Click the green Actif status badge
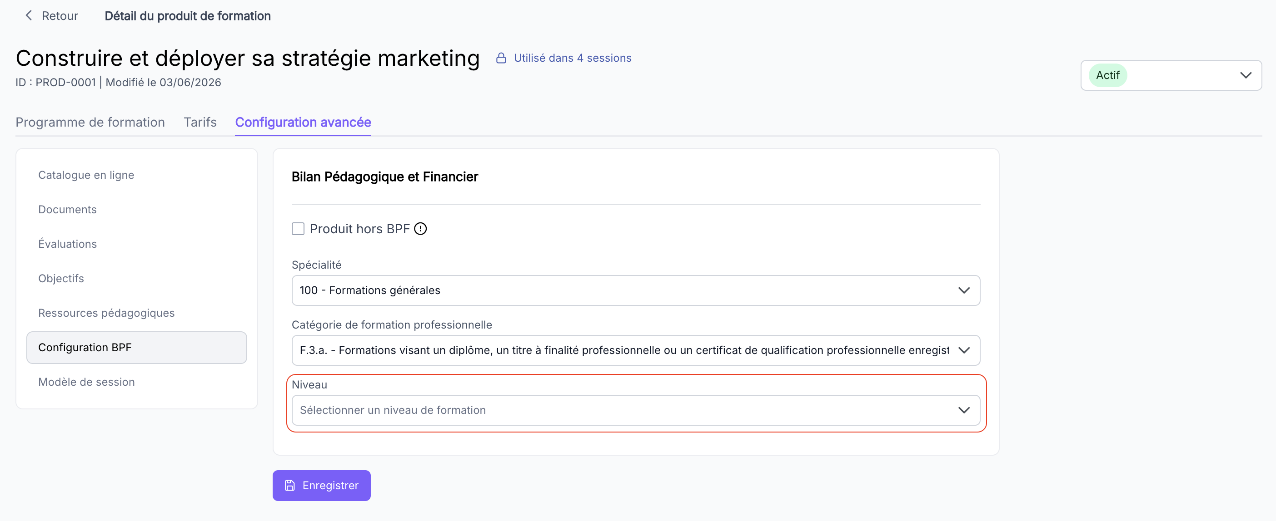 [x=1107, y=75]
